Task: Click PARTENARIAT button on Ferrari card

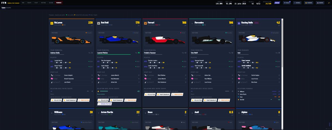Action: click(x=163, y=94)
